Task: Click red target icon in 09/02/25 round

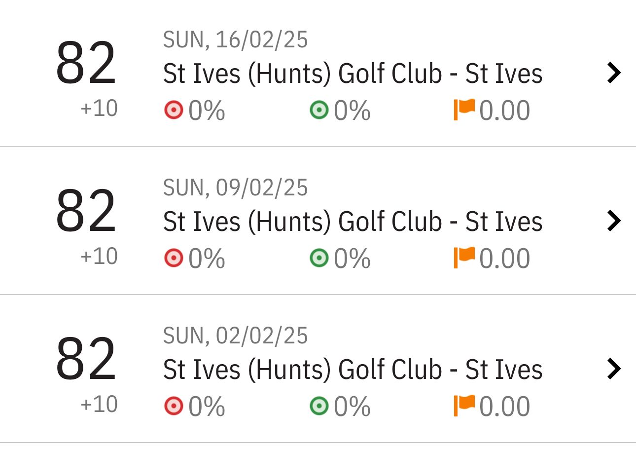Action: (173, 258)
